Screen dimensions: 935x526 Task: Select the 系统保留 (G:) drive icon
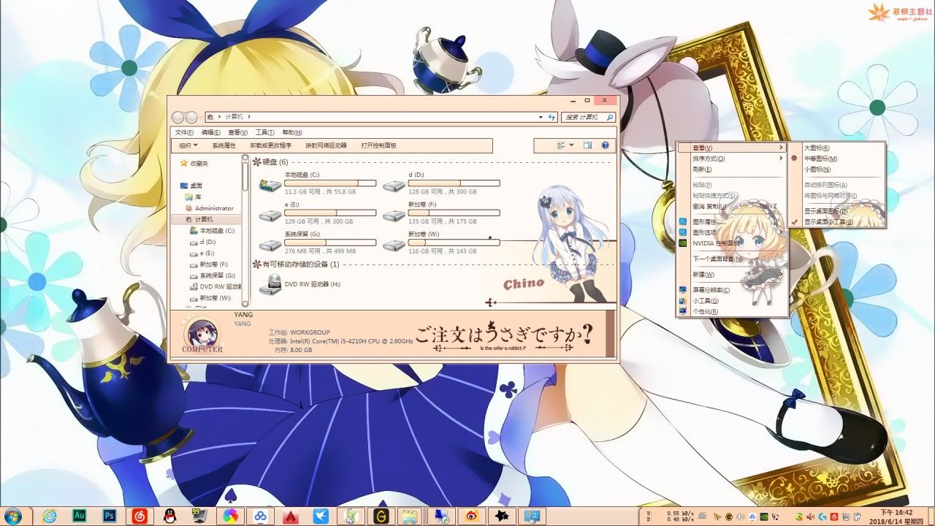tap(271, 244)
